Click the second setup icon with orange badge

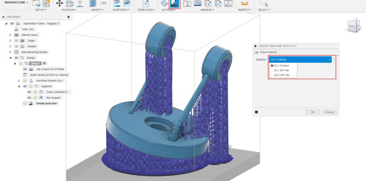[x=47, y=3]
